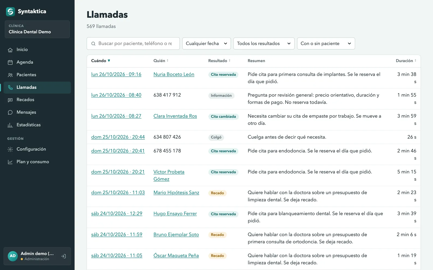Open the Cualquier fecha dropdown
This screenshot has height=270, width=433.
206,43
